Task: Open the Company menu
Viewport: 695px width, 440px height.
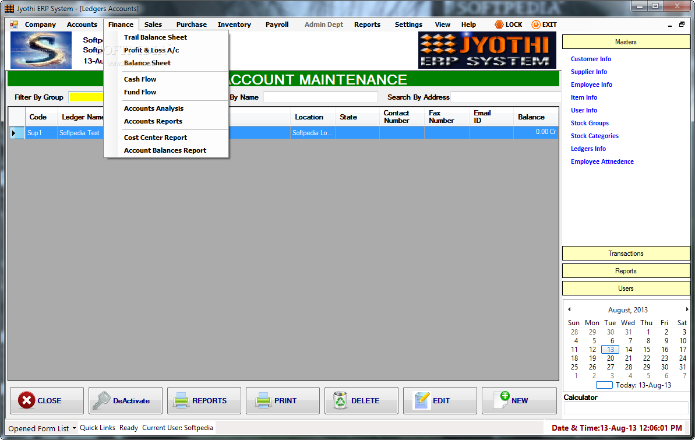Action: pos(40,24)
